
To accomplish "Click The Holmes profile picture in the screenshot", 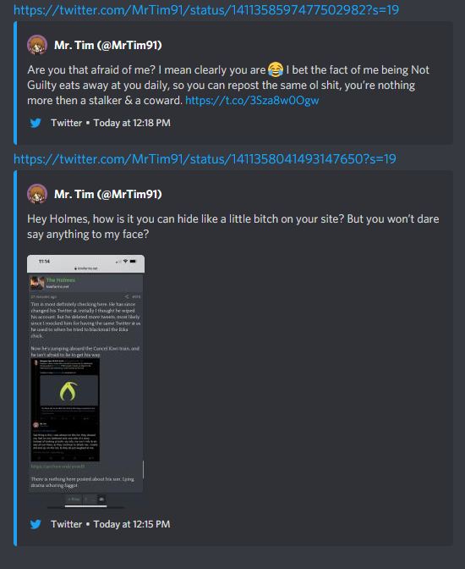I will (37, 283).
